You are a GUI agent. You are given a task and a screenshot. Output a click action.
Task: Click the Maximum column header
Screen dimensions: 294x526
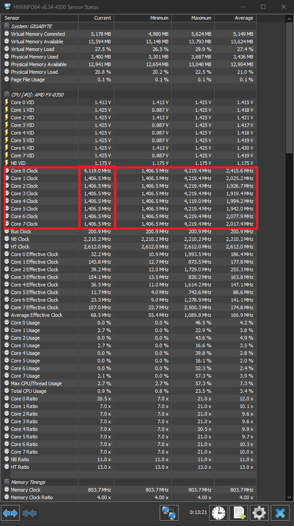(193, 18)
